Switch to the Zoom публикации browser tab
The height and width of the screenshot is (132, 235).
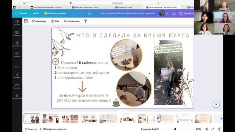click(x=86, y=7)
